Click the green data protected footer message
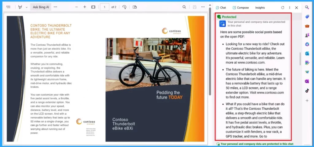This screenshot has height=147, width=314. [255, 144]
